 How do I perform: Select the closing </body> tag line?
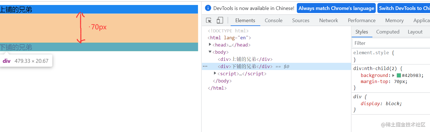tap(222, 81)
